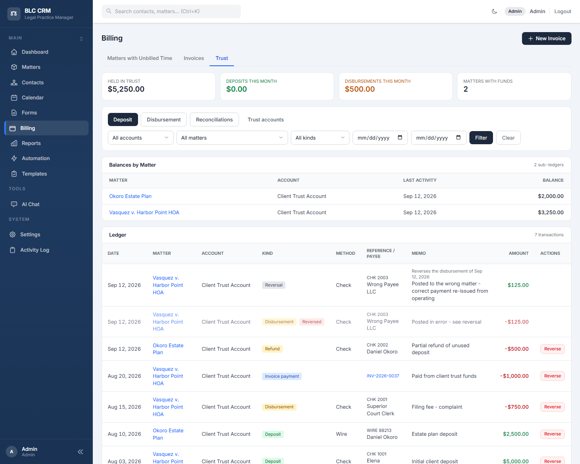
Task: Click the Logout link
Action: coord(563,11)
